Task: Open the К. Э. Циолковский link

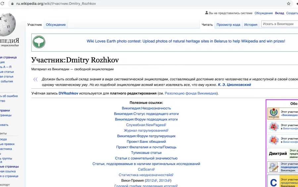Action: pos(234,85)
